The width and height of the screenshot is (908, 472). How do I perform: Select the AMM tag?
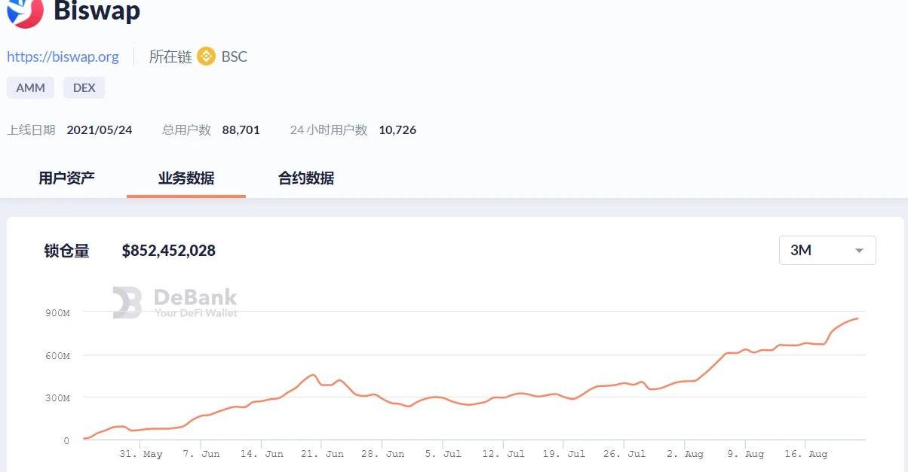tap(31, 87)
